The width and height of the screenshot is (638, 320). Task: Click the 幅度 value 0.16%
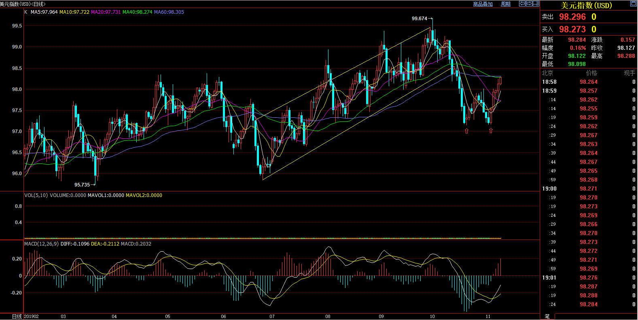(x=578, y=48)
